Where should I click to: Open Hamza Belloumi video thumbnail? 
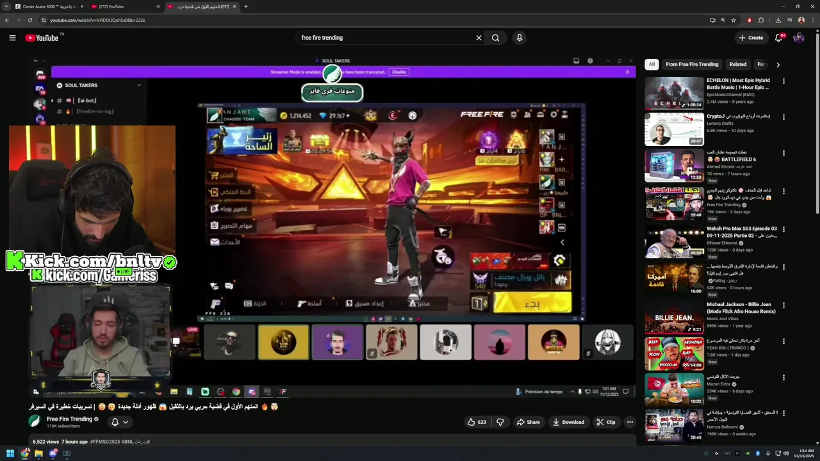pyautogui.click(x=674, y=426)
